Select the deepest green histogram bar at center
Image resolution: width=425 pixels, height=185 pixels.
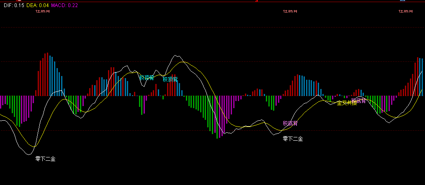coord(217,117)
